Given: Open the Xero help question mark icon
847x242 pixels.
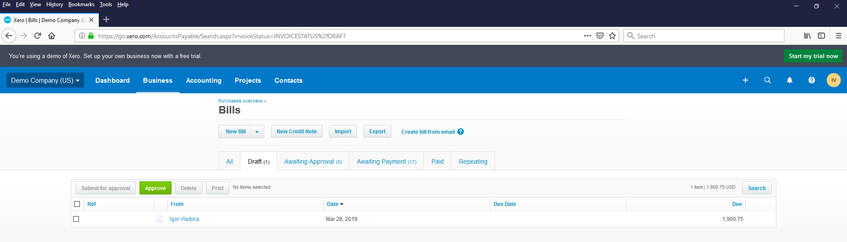Looking at the screenshot, I should click(812, 80).
